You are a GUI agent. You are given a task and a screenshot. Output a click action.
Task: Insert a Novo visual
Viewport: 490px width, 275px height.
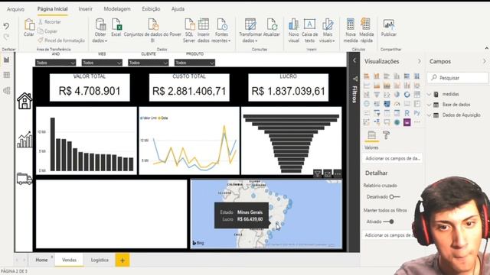click(294, 30)
